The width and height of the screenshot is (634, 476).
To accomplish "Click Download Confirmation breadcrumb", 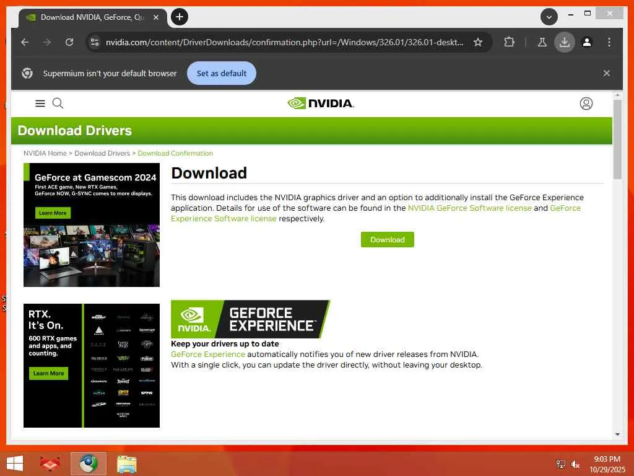I will pyautogui.click(x=175, y=154).
